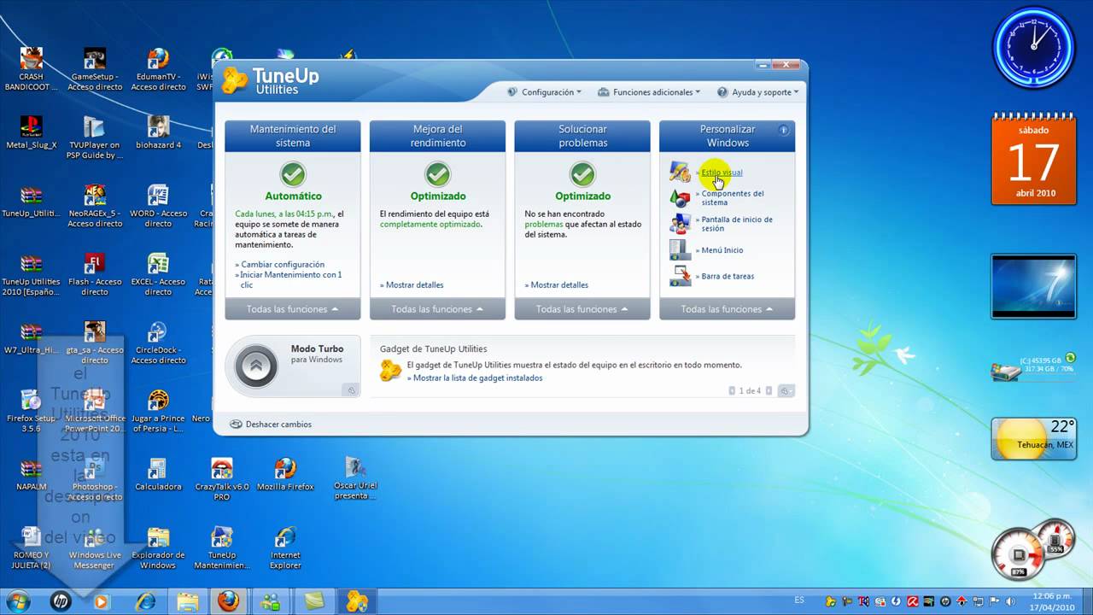Expand Todas las funciones under Personalizar Windows
Image resolution: width=1093 pixels, height=615 pixels.
tap(728, 309)
